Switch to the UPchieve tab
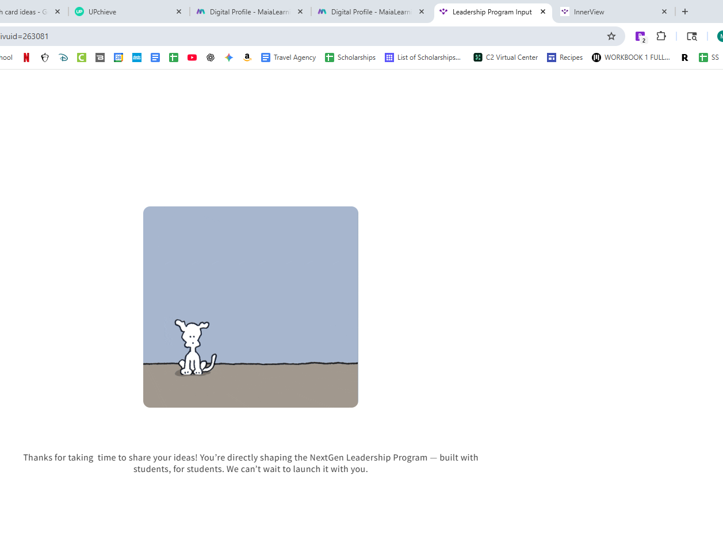This screenshot has width=723, height=560. [128, 11]
